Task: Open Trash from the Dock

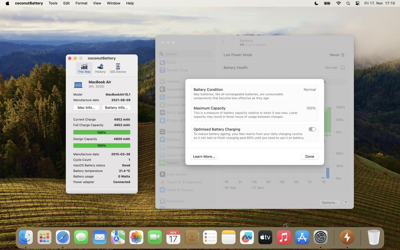Action: (374, 237)
